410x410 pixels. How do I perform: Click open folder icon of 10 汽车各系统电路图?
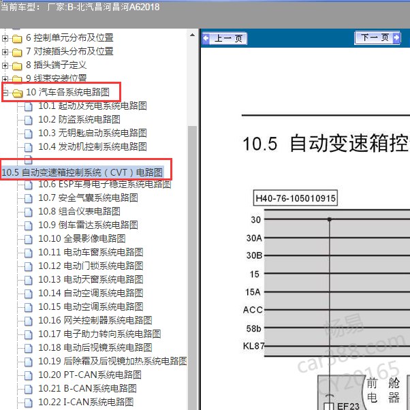(x=17, y=93)
